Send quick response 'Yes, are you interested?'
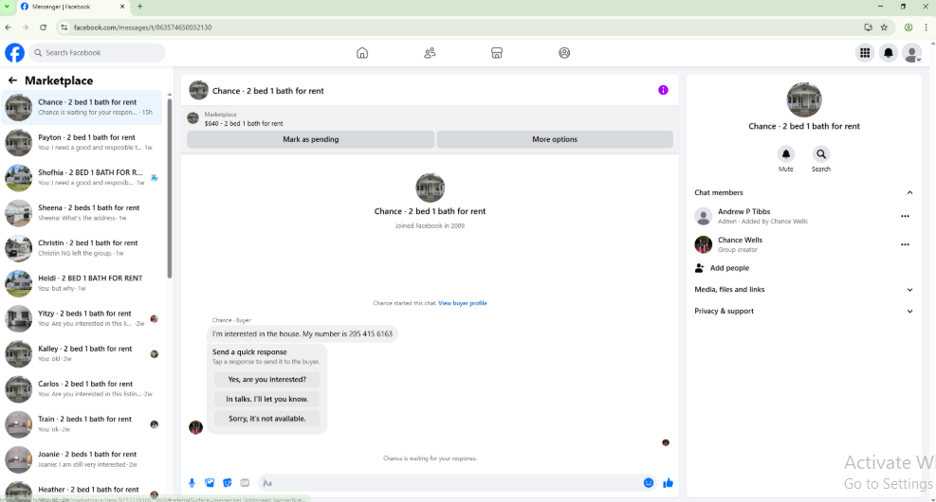The height and width of the screenshot is (502, 936). [x=266, y=379]
